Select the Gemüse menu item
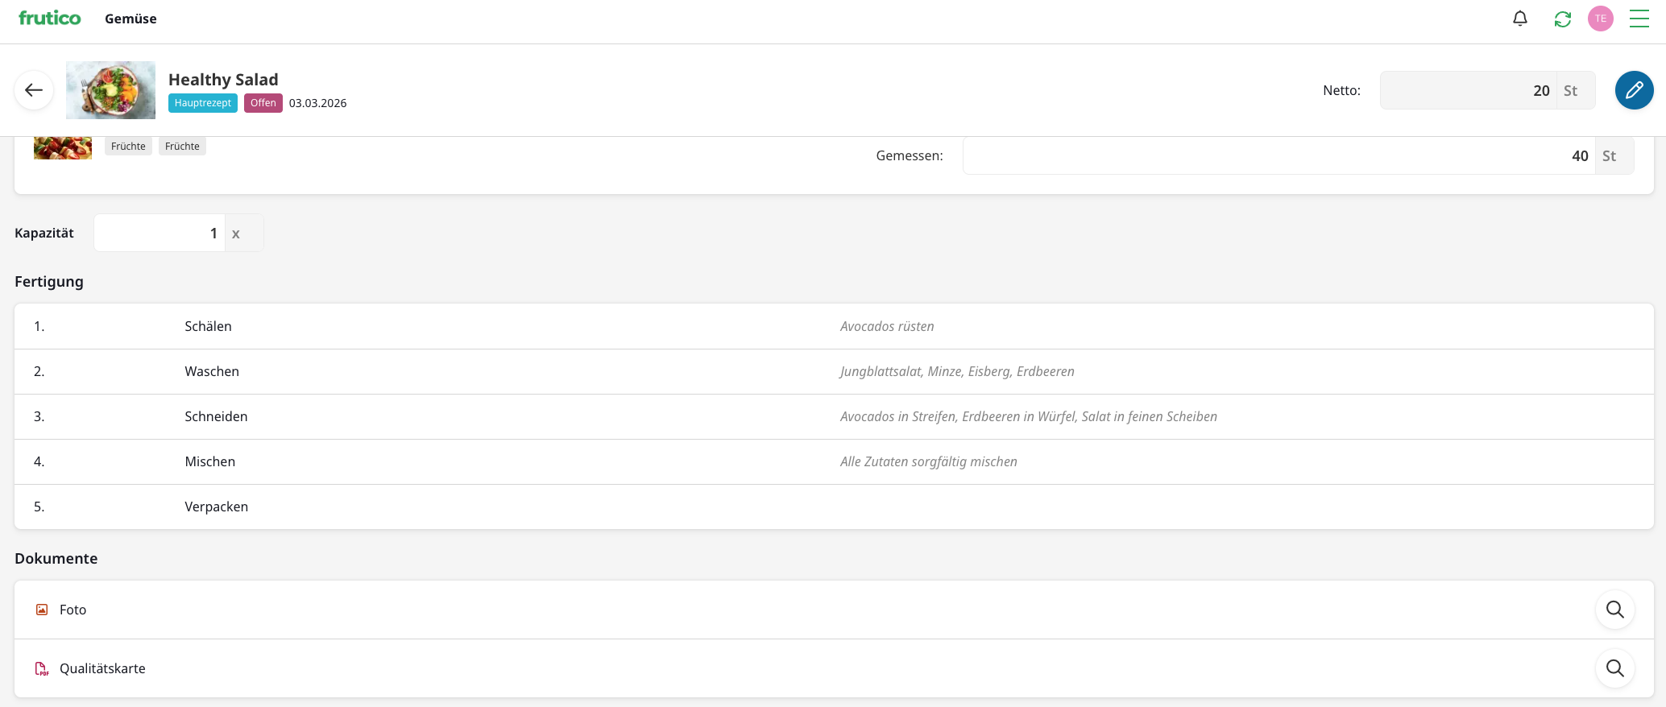1666x707 pixels. 131,19
